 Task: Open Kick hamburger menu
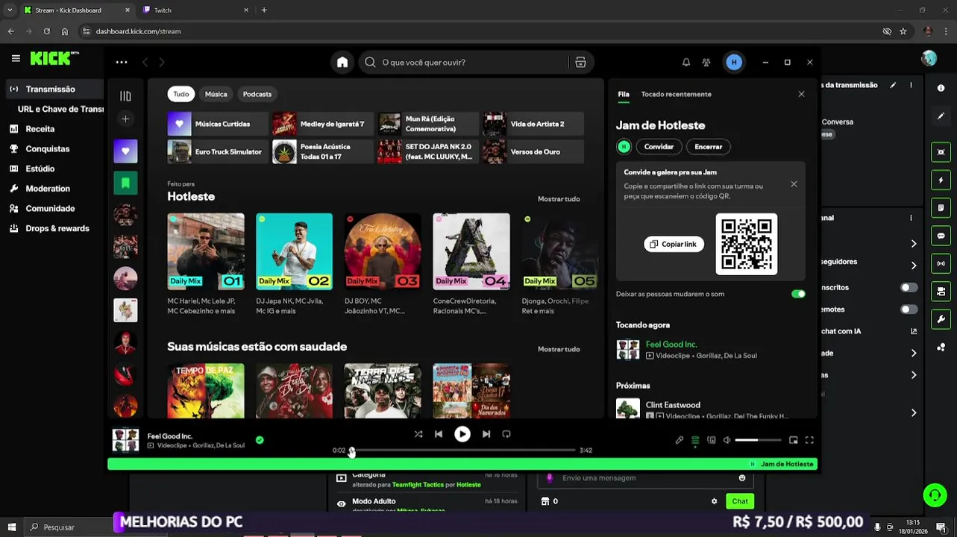pos(16,58)
